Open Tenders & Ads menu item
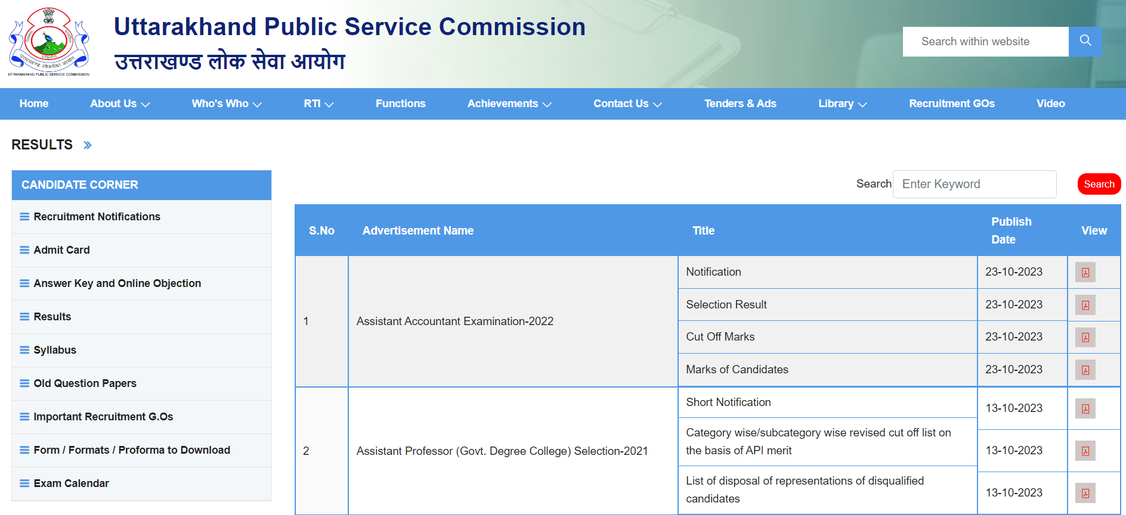This screenshot has height=515, width=1126. point(740,104)
